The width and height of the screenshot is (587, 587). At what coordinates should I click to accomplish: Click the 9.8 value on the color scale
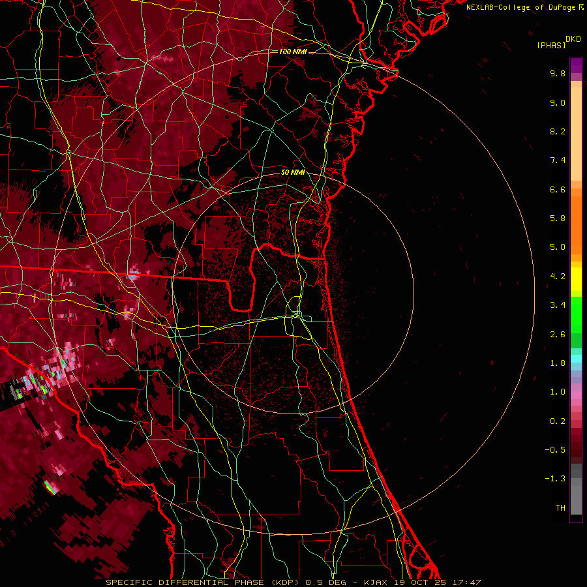pos(558,73)
